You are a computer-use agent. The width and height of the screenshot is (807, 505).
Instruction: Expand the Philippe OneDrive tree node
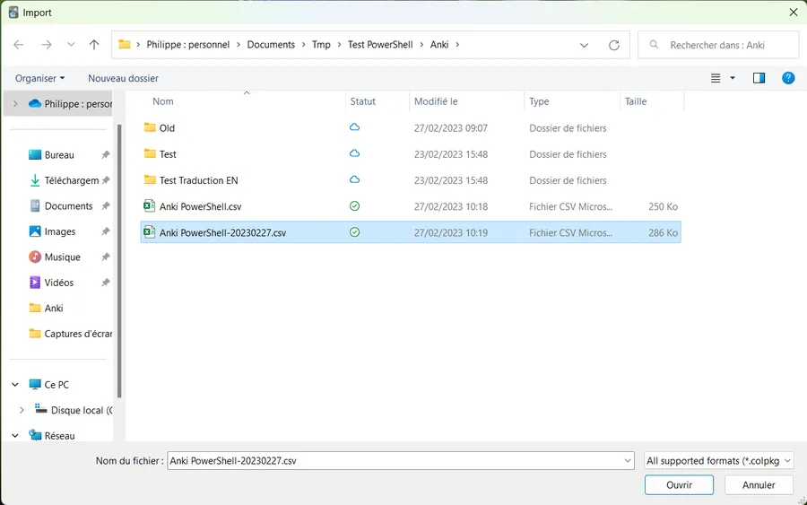pyautogui.click(x=15, y=104)
